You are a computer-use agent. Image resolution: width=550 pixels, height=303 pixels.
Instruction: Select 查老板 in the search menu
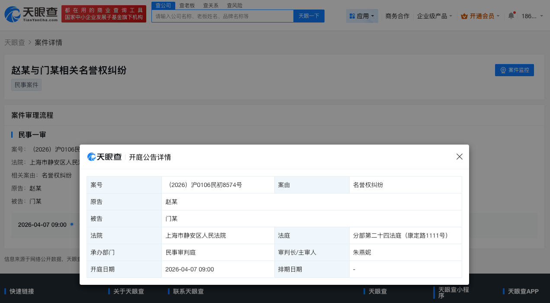pyautogui.click(x=187, y=5)
